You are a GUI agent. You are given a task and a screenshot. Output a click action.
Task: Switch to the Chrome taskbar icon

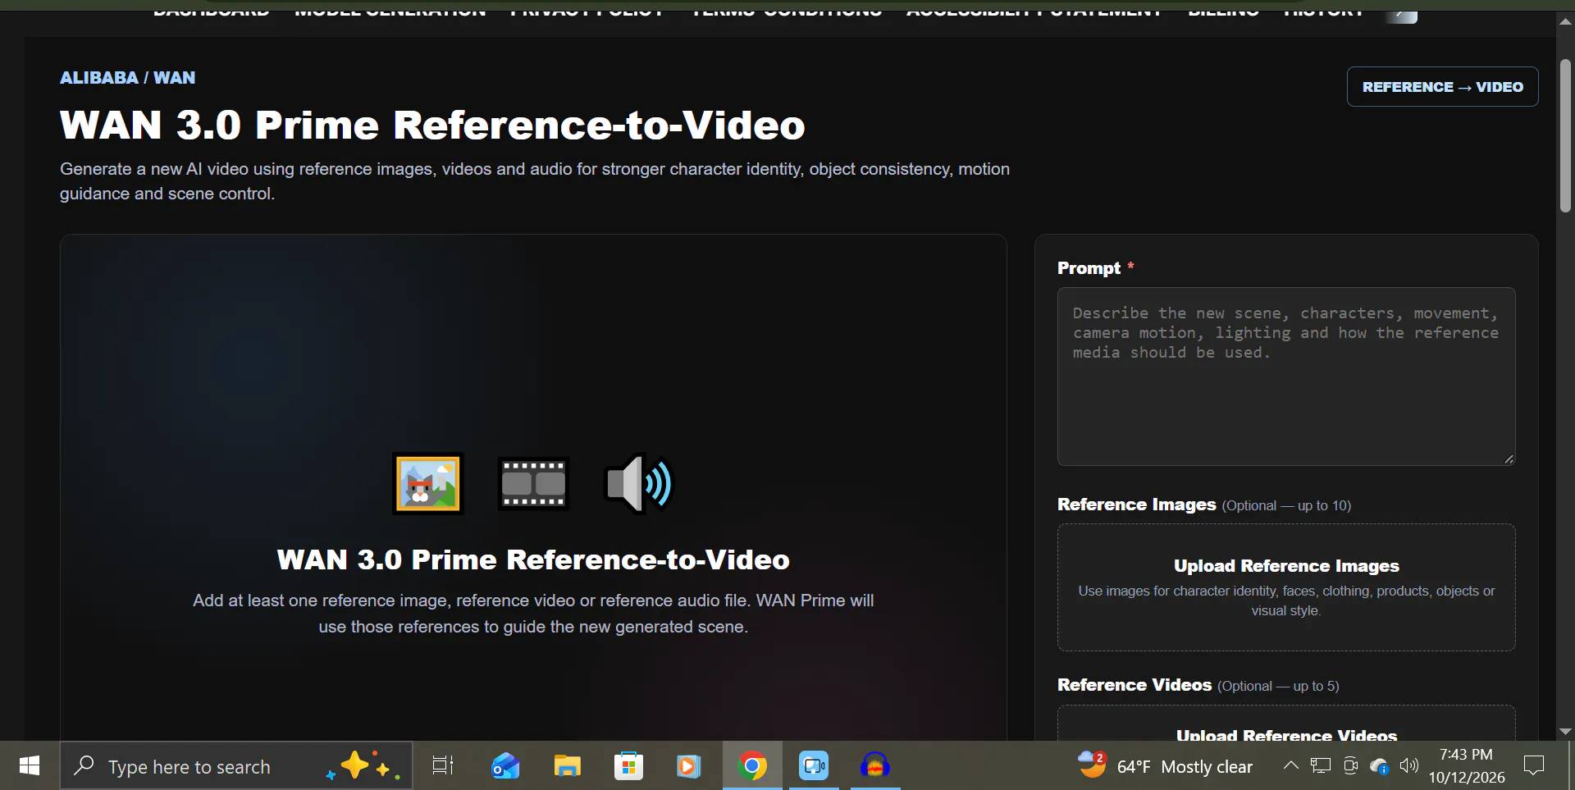(752, 765)
